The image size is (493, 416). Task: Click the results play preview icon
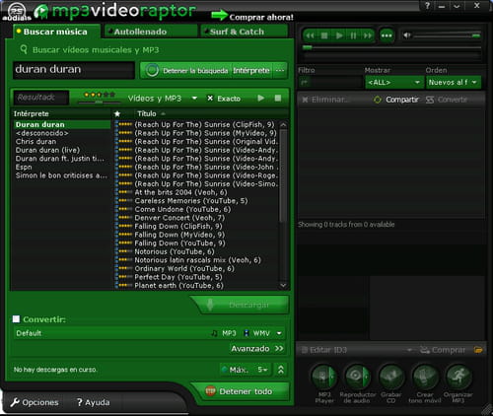click(261, 98)
